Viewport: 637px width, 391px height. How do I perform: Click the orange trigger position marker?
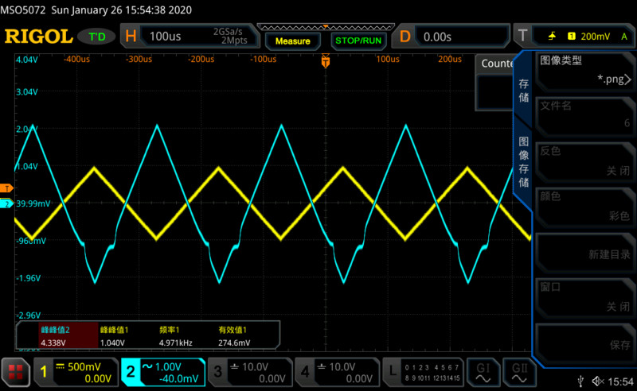pyautogui.click(x=325, y=60)
